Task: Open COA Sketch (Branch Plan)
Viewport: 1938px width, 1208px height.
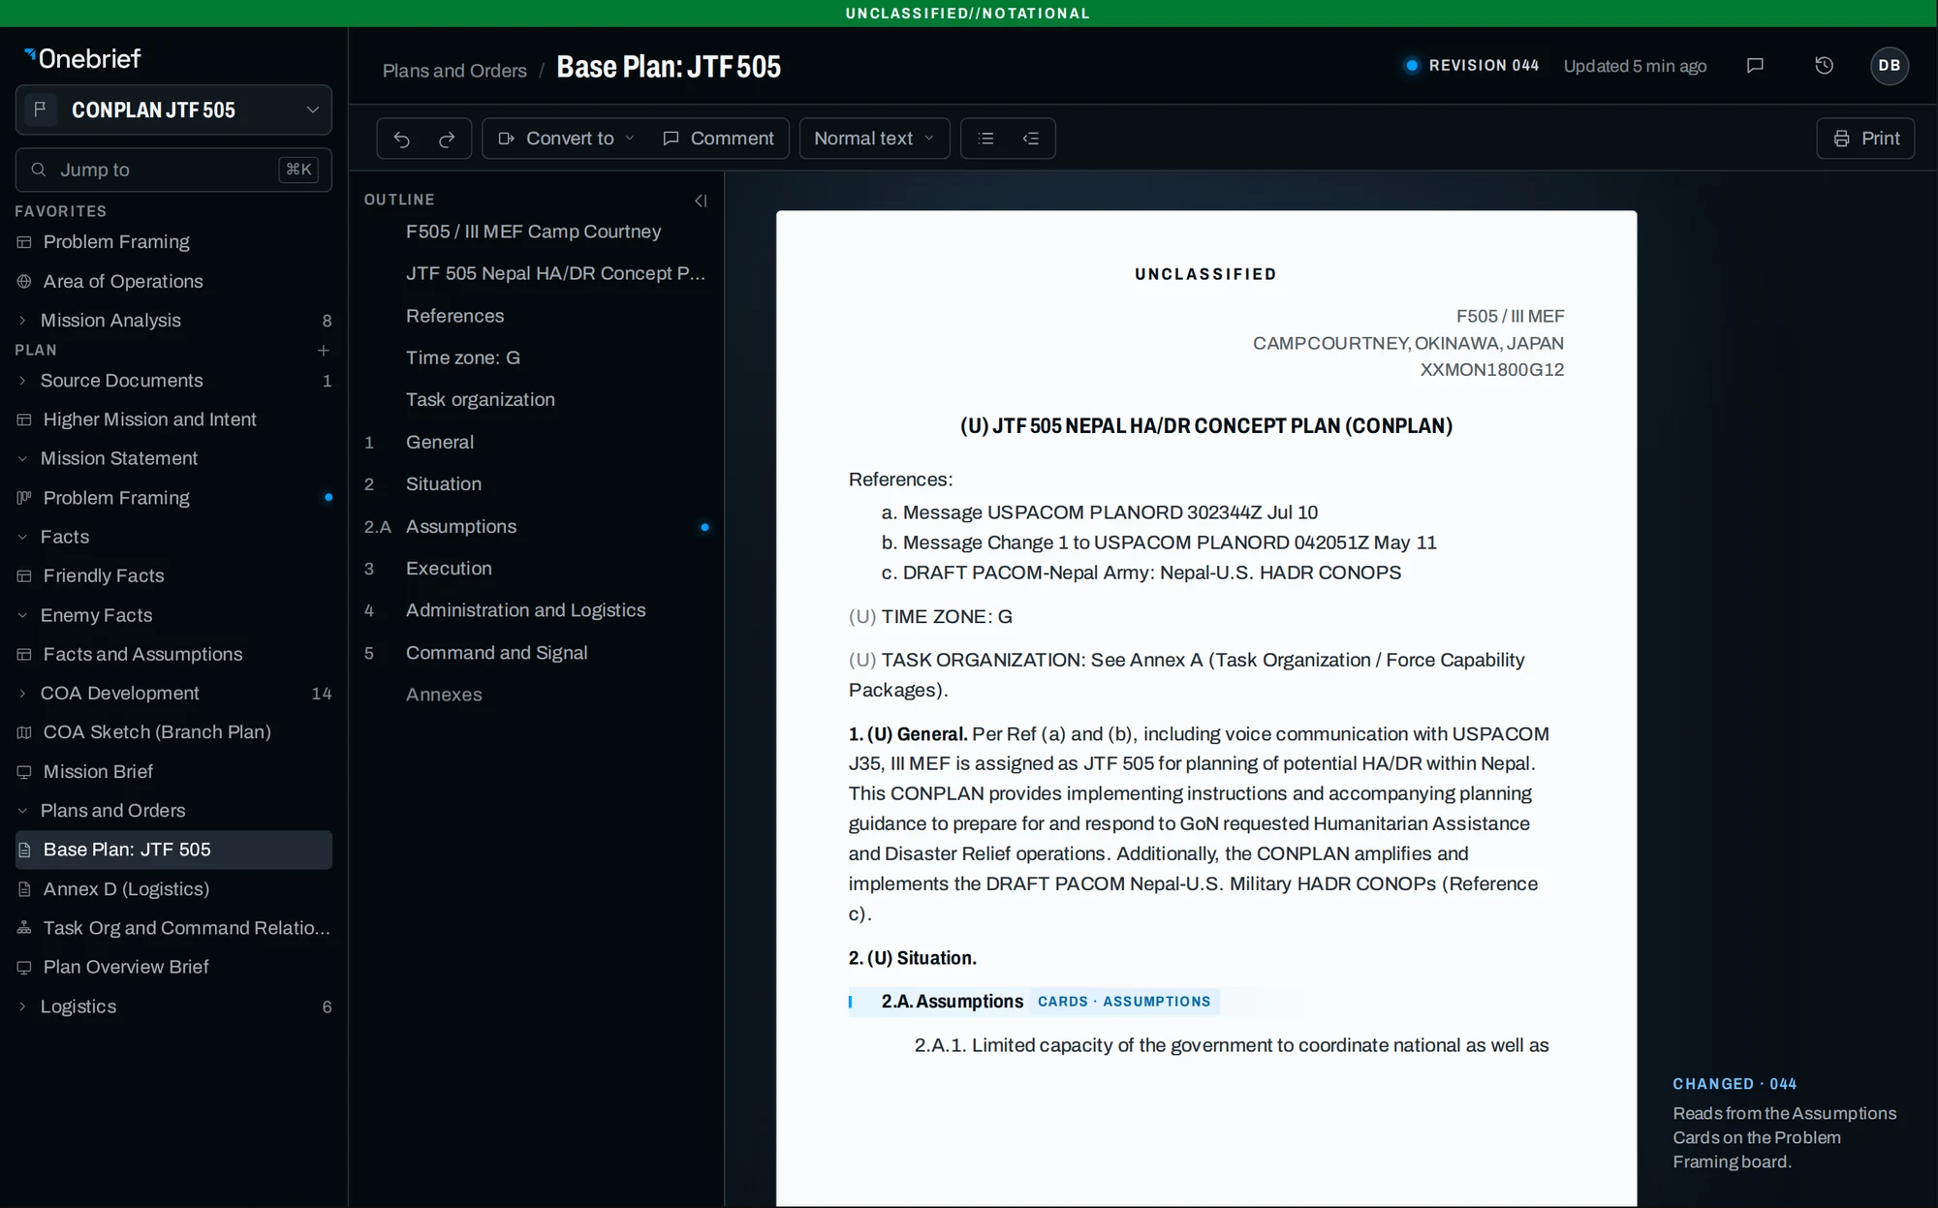Action: pyautogui.click(x=173, y=732)
